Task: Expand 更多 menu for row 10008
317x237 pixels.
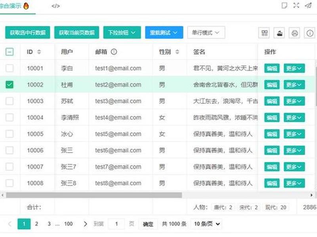Action: 294,183
